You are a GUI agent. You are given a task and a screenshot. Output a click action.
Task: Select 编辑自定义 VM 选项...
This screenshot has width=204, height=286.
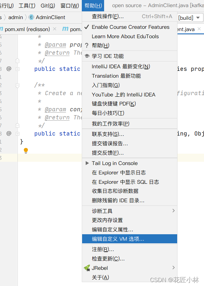130,239
